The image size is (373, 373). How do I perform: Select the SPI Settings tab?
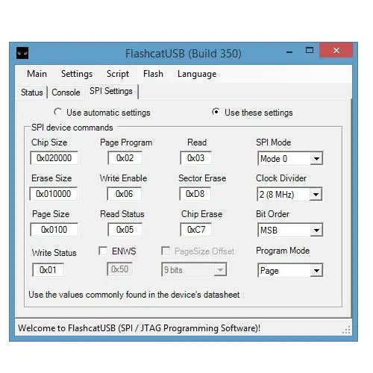tap(111, 91)
